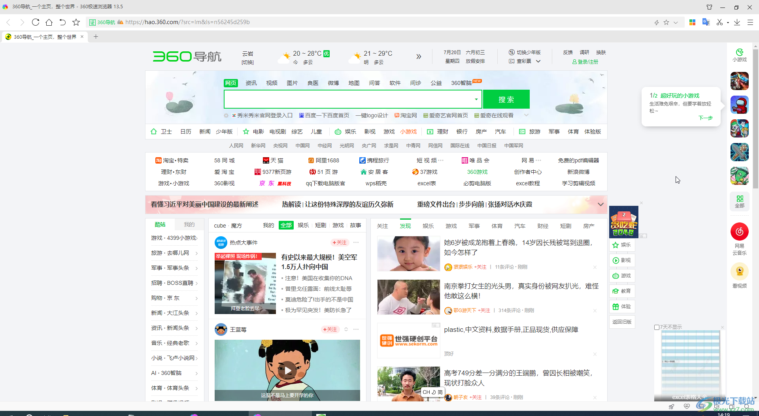Close the excel表格大全 ad popup
Image resolution: width=759 pixels, height=416 pixels.
tap(722, 327)
